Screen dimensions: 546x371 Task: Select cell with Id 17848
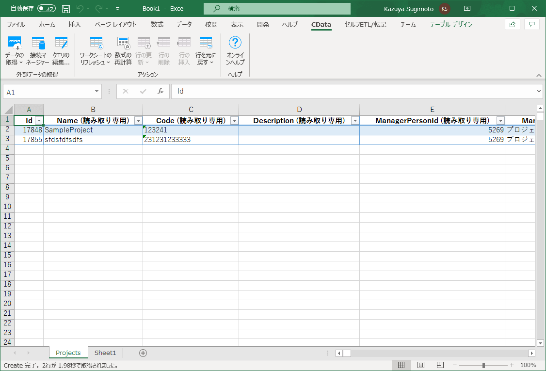point(29,130)
